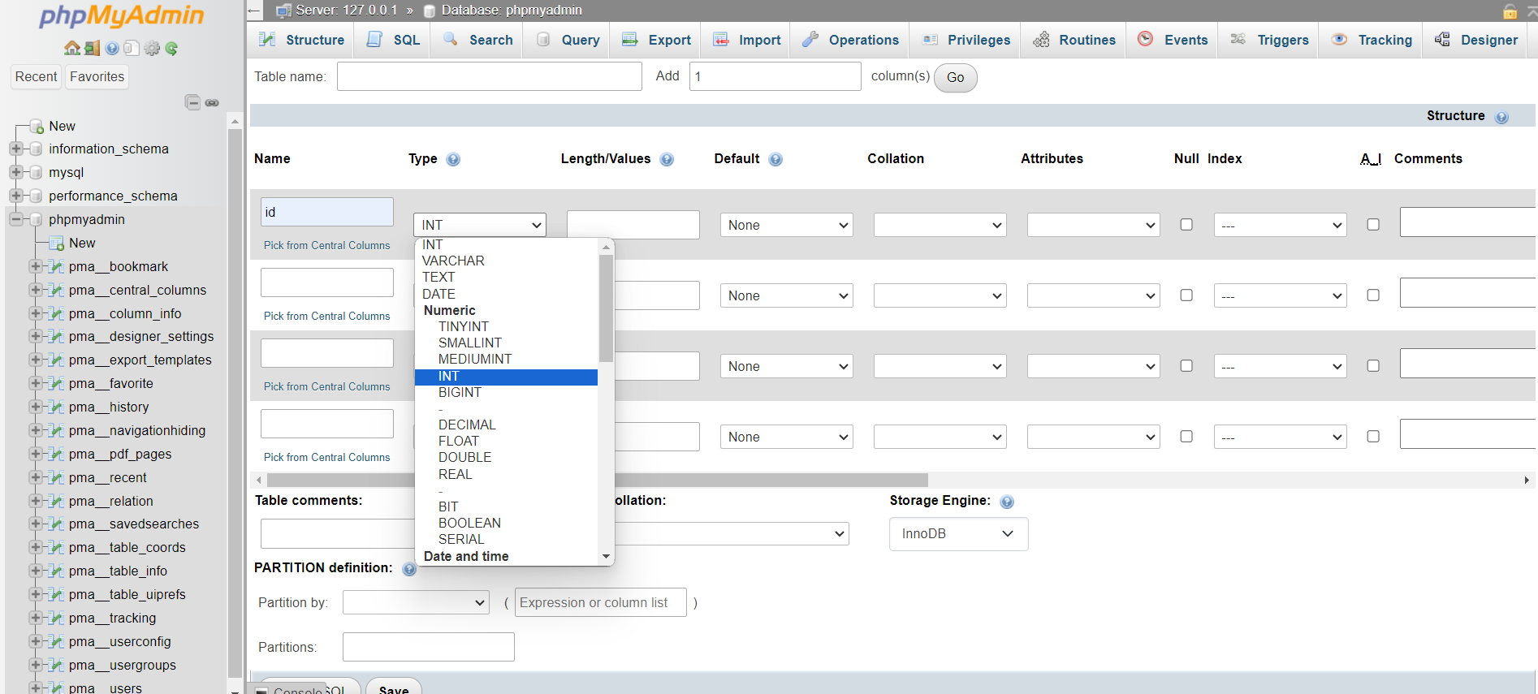
Task: Click help icon next to Type header
Action: pyautogui.click(x=453, y=159)
